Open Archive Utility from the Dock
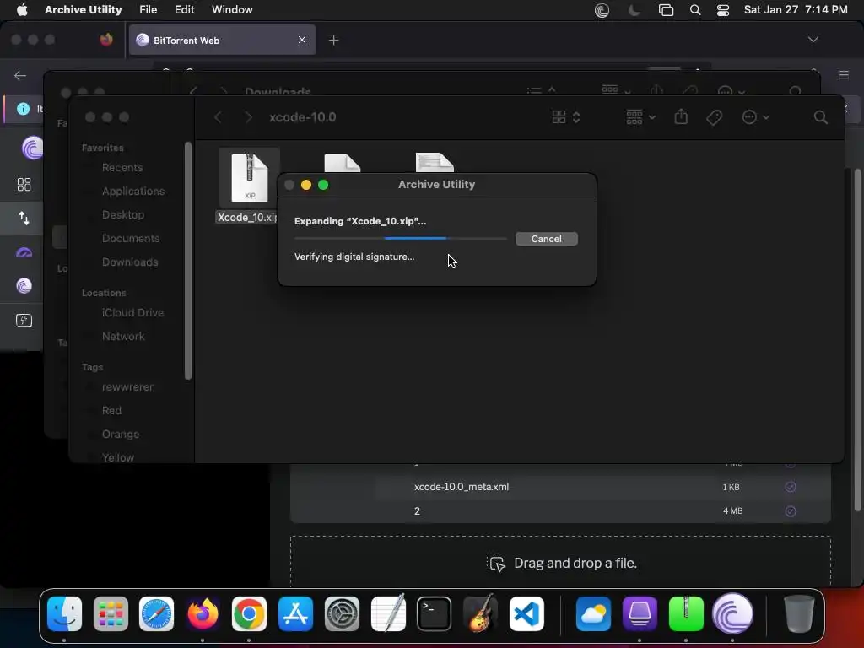Screen dimensions: 864x648 [x=686, y=613]
